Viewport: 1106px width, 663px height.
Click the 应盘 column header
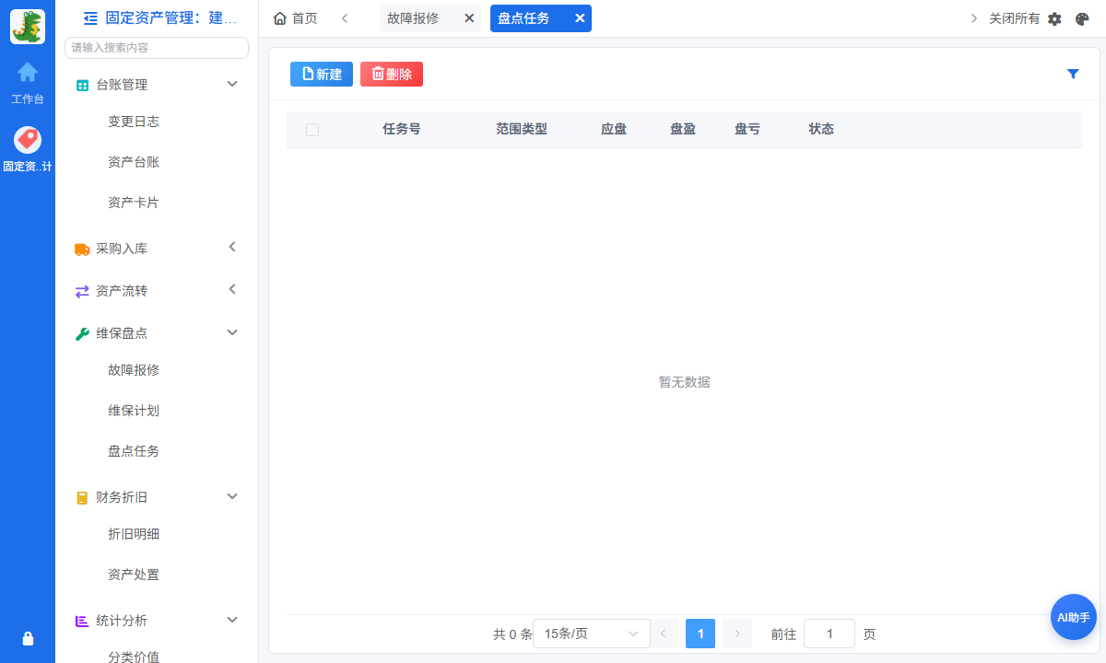pos(614,129)
